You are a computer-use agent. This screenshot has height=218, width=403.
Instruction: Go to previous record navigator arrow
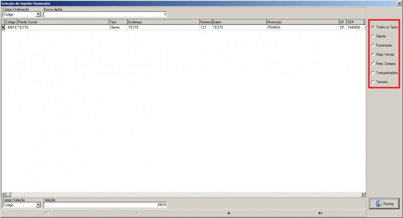pos(138,213)
